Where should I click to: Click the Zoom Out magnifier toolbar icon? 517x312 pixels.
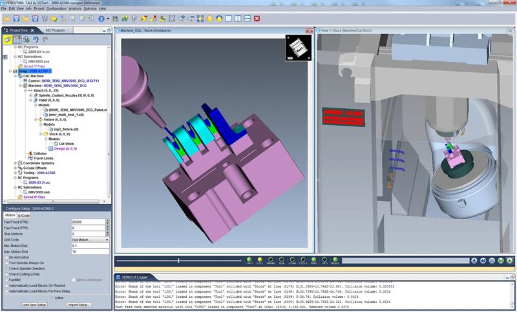coord(191,19)
